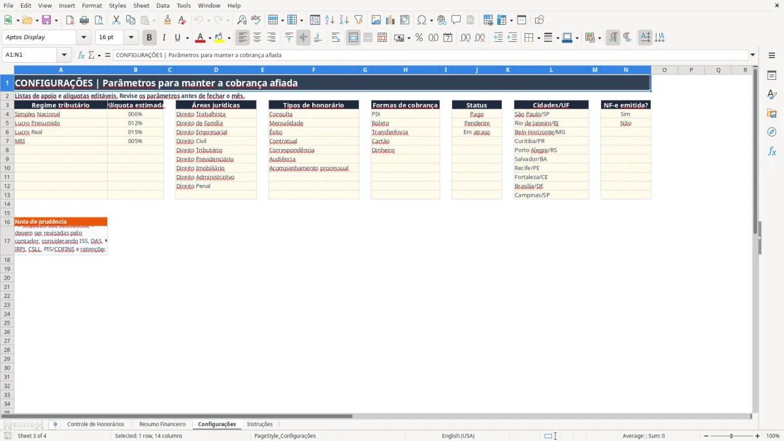784x441 pixels.
Task: Open the Format menu
Action: coord(91,5)
